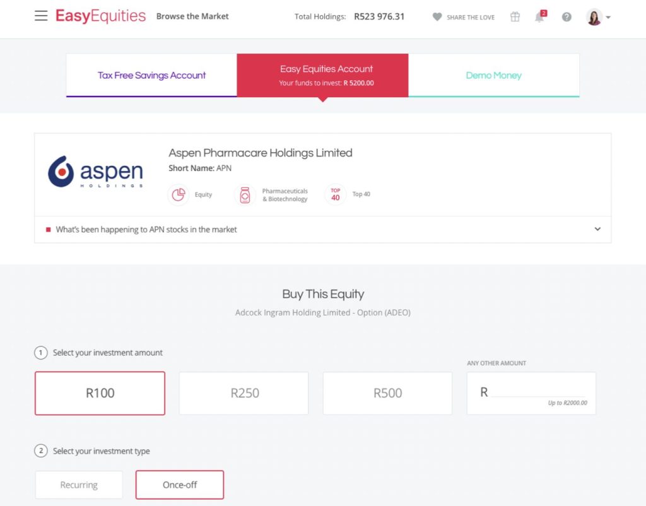This screenshot has width=646, height=506.
Task: Open the profile avatar dropdown arrow
Action: point(608,17)
